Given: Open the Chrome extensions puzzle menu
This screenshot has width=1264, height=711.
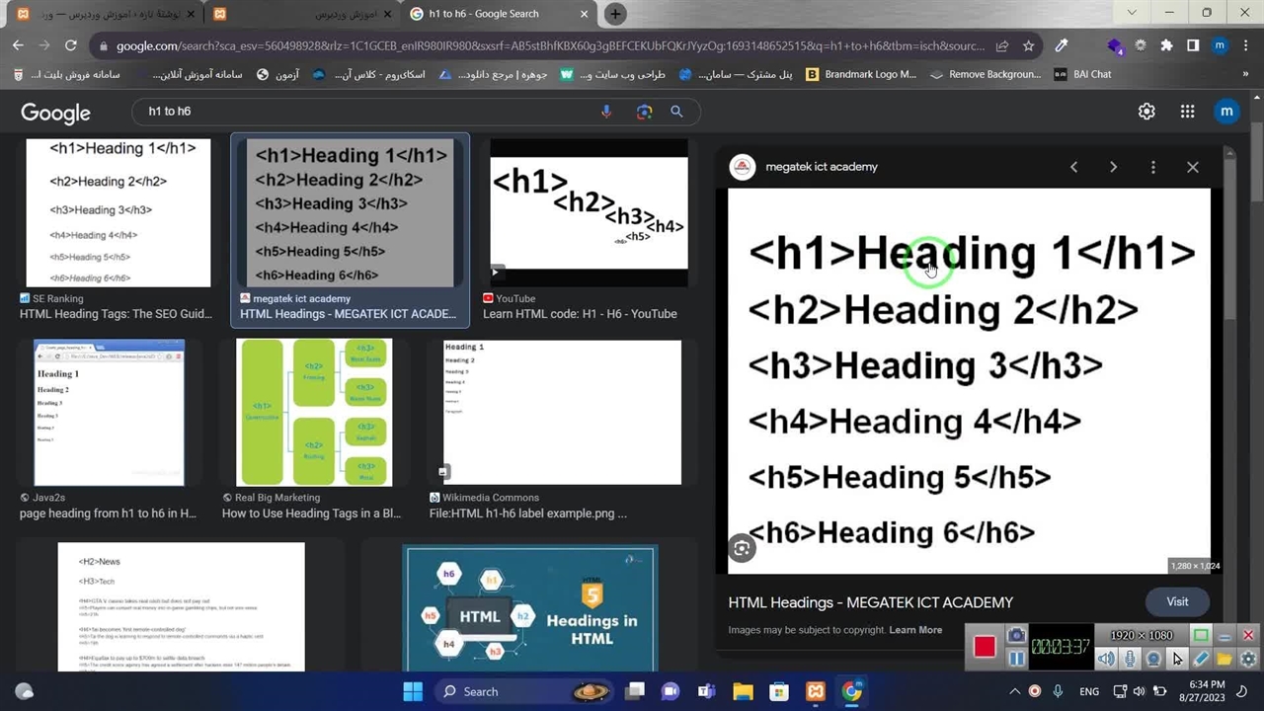Looking at the screenshot, I should click(1166, 45).
